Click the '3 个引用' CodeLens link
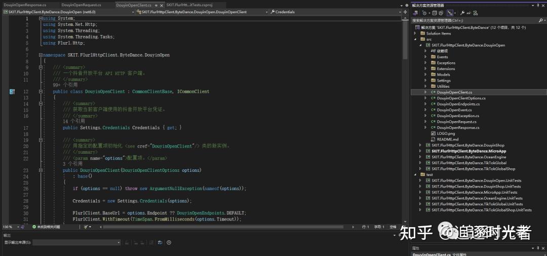The width and height of the screenshot is (547, 256). (72, 164)
